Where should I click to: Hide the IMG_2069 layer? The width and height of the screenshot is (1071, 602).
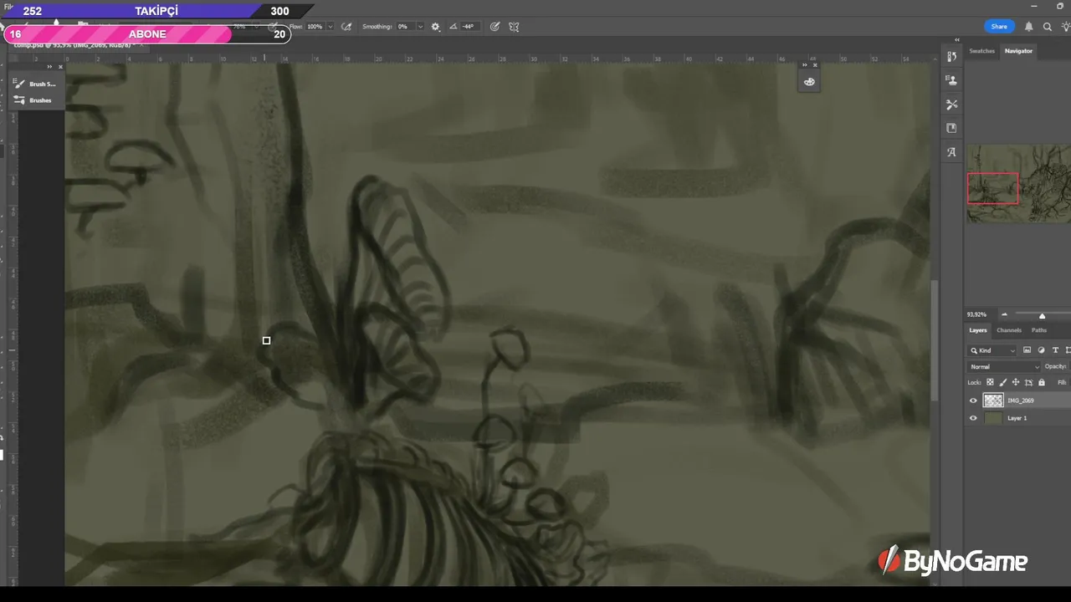973,400
